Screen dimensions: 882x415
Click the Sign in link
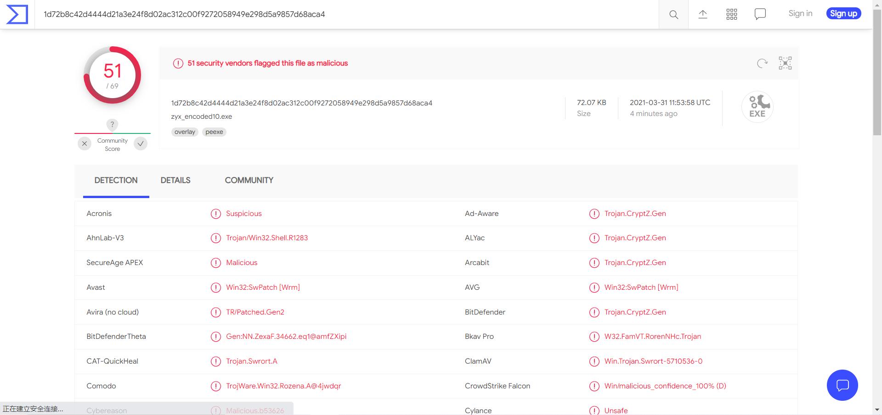tap(800, 14)
